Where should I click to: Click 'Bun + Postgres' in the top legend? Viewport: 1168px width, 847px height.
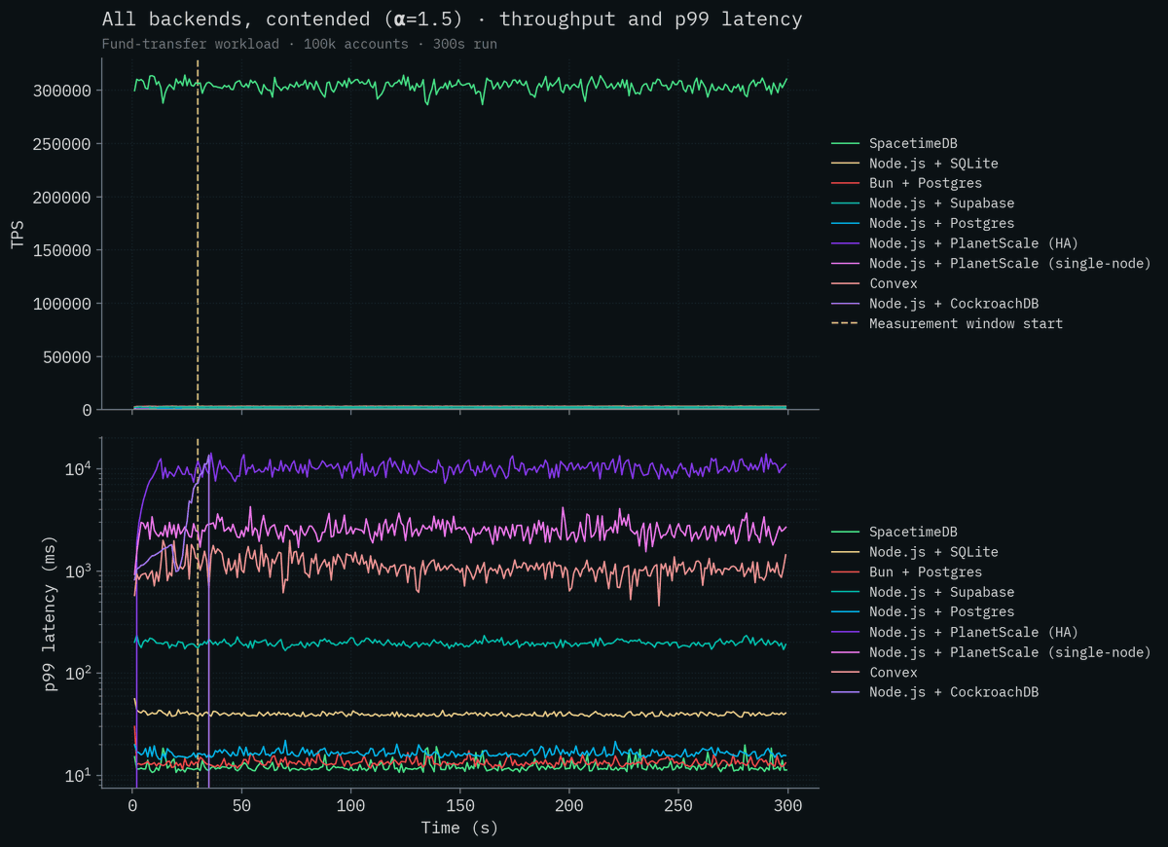pos(926,183)
